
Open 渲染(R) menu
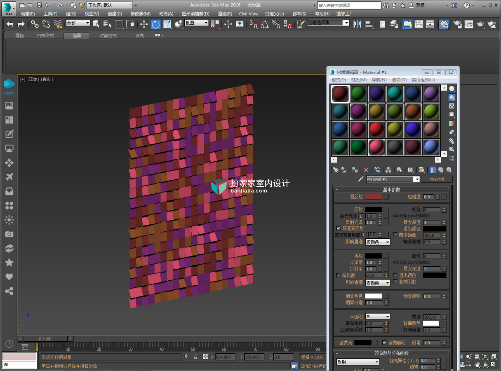[225, 14]
